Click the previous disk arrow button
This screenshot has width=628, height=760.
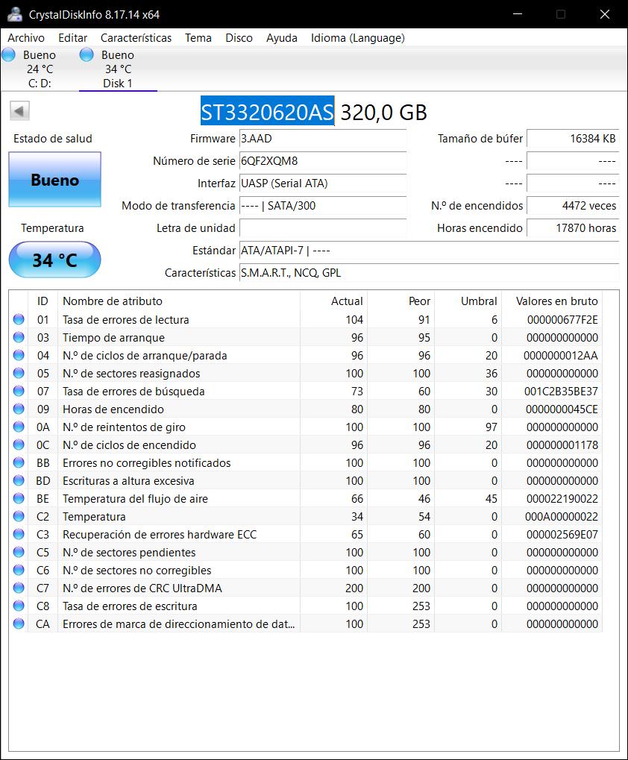[19, 111]
